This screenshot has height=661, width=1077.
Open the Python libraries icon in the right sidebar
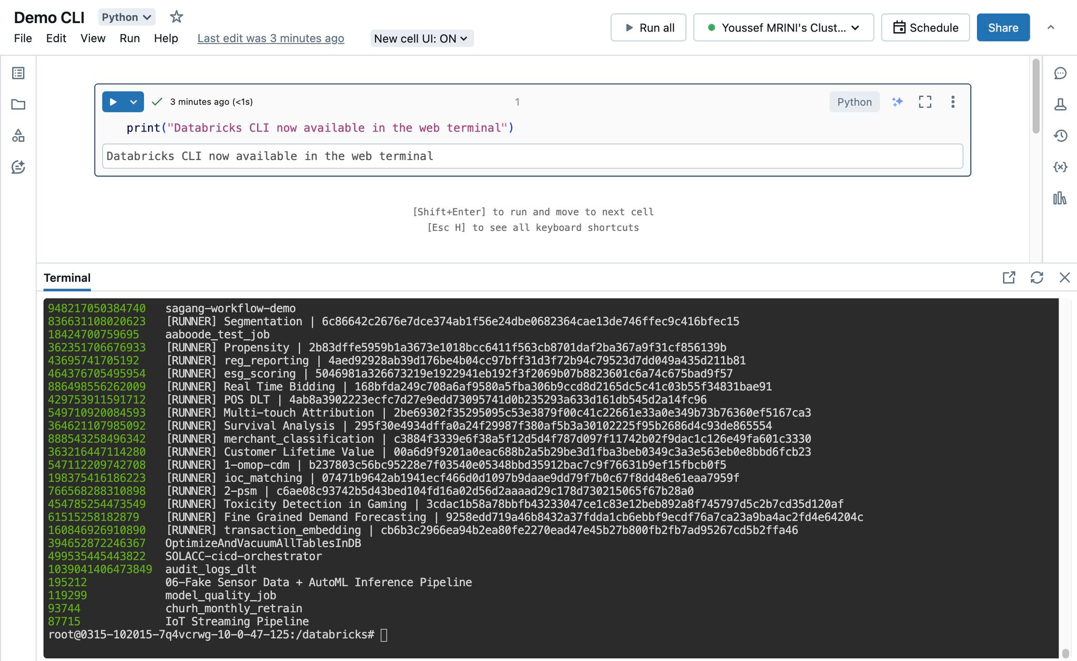click(x=1060, y=198)
